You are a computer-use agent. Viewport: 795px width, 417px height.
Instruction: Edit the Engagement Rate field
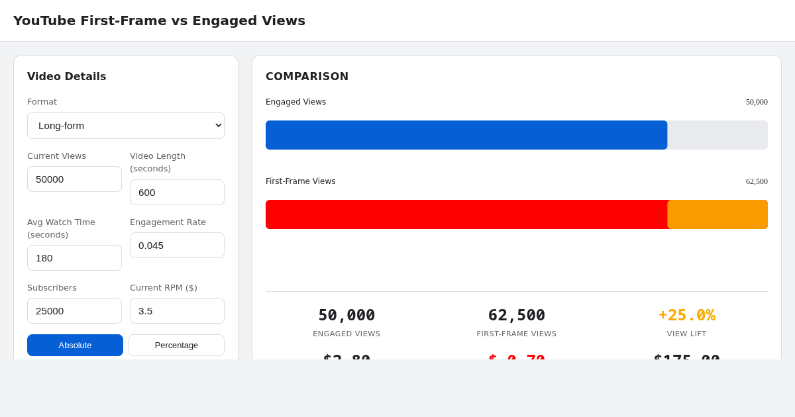177,245
